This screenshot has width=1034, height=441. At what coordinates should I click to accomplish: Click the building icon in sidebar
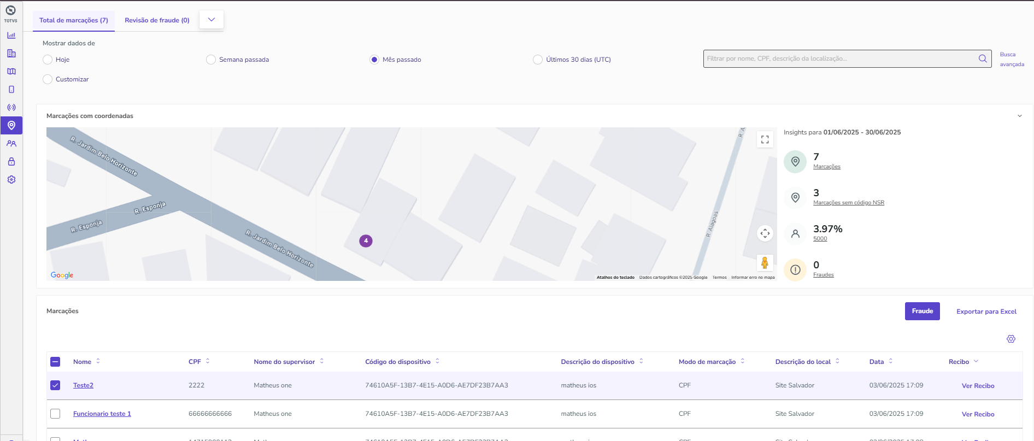pos(11,54)
